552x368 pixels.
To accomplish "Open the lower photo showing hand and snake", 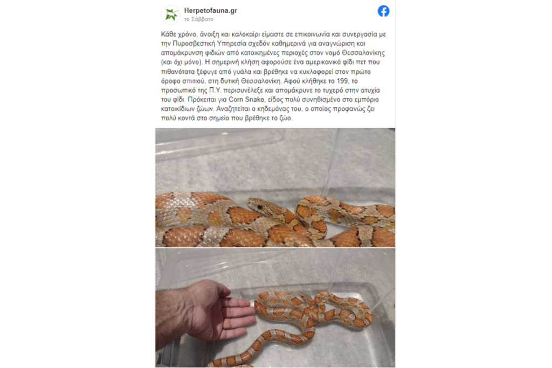I will (275, 308).
